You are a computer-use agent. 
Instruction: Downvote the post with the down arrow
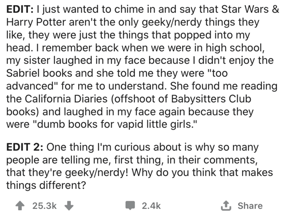click(x=69, y=206)
